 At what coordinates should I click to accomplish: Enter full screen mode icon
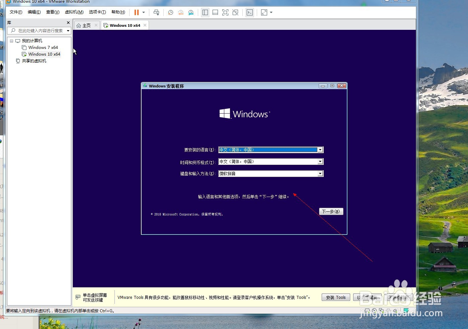click(225, 12)
